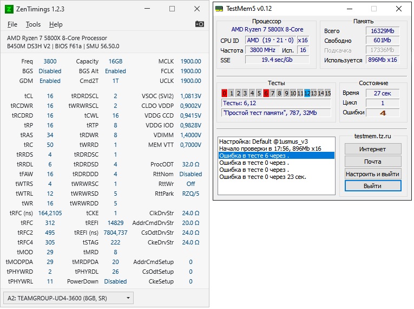
Task: Click the Используется value 896Mb x16
Action: coord(383,60)
